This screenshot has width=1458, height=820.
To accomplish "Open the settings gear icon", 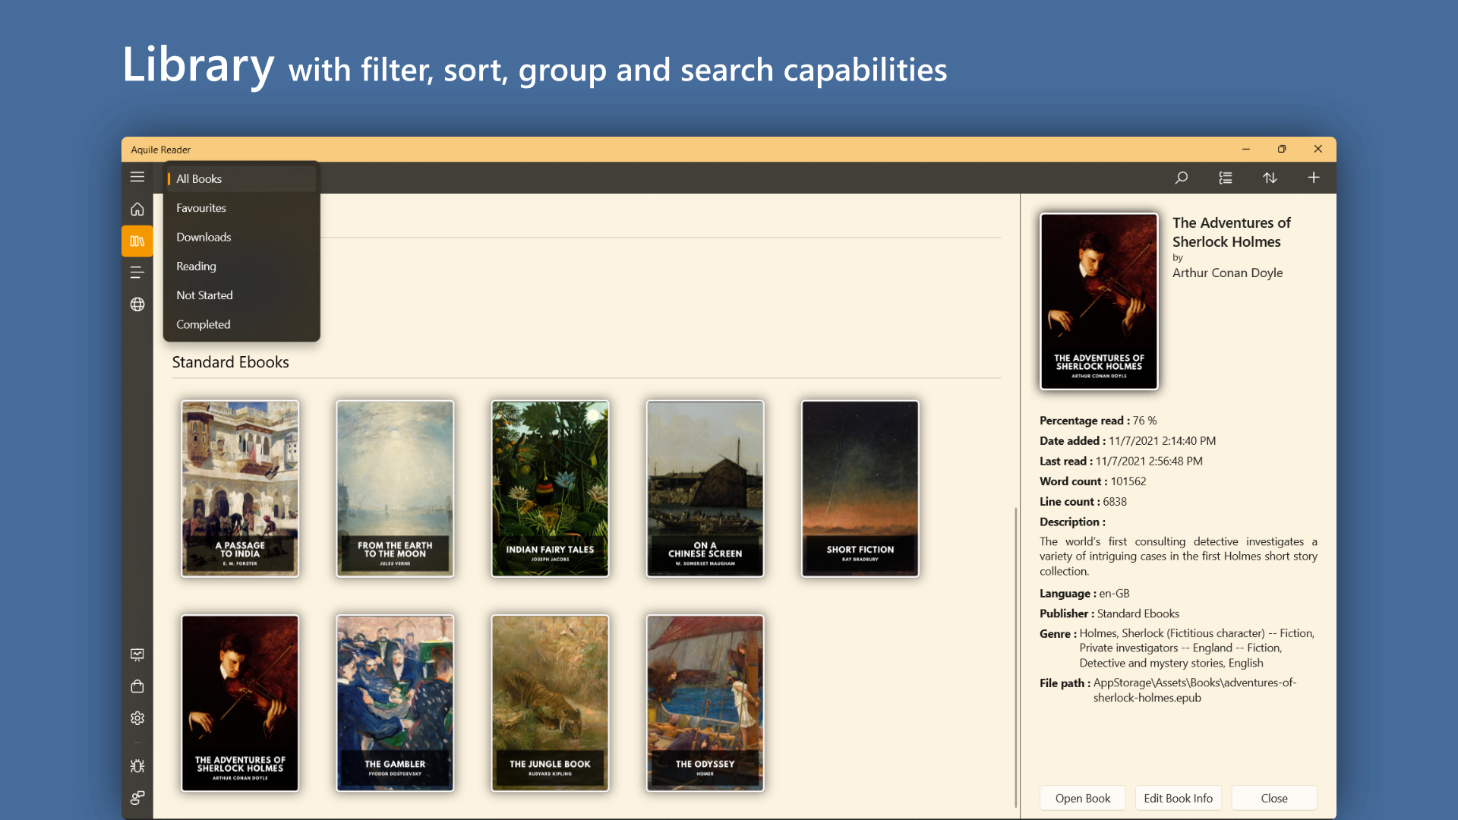I will pyautogui.click(x=137, y=718).
